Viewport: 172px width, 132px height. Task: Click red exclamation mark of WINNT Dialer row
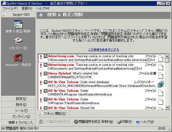[x=41, y=92]
